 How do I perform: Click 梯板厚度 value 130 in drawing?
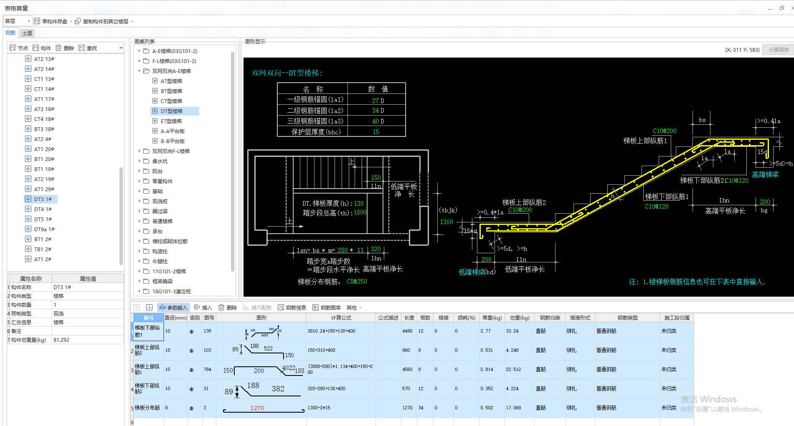pos(359,203)
